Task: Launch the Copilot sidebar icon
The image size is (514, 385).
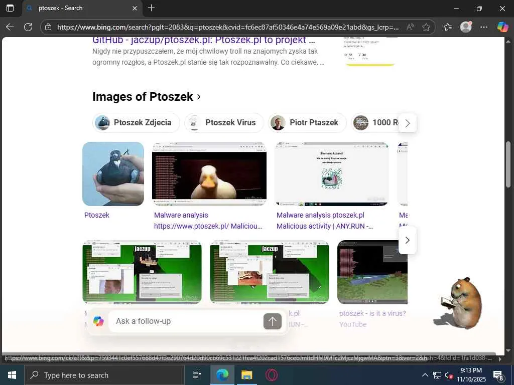Action: (502, 27)
